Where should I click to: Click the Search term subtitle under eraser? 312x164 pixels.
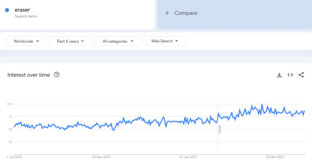[27, 16]
